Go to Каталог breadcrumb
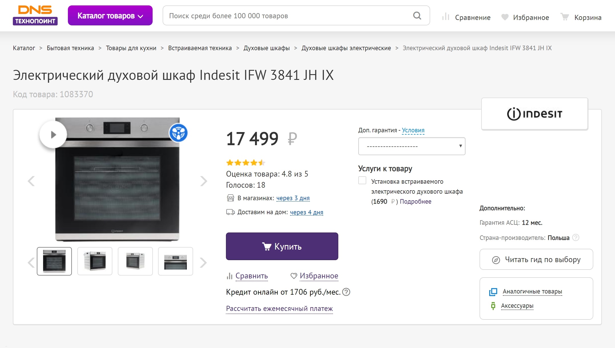Image resolution: width=615 pixels, height=348 pixels. coord(24,48)
